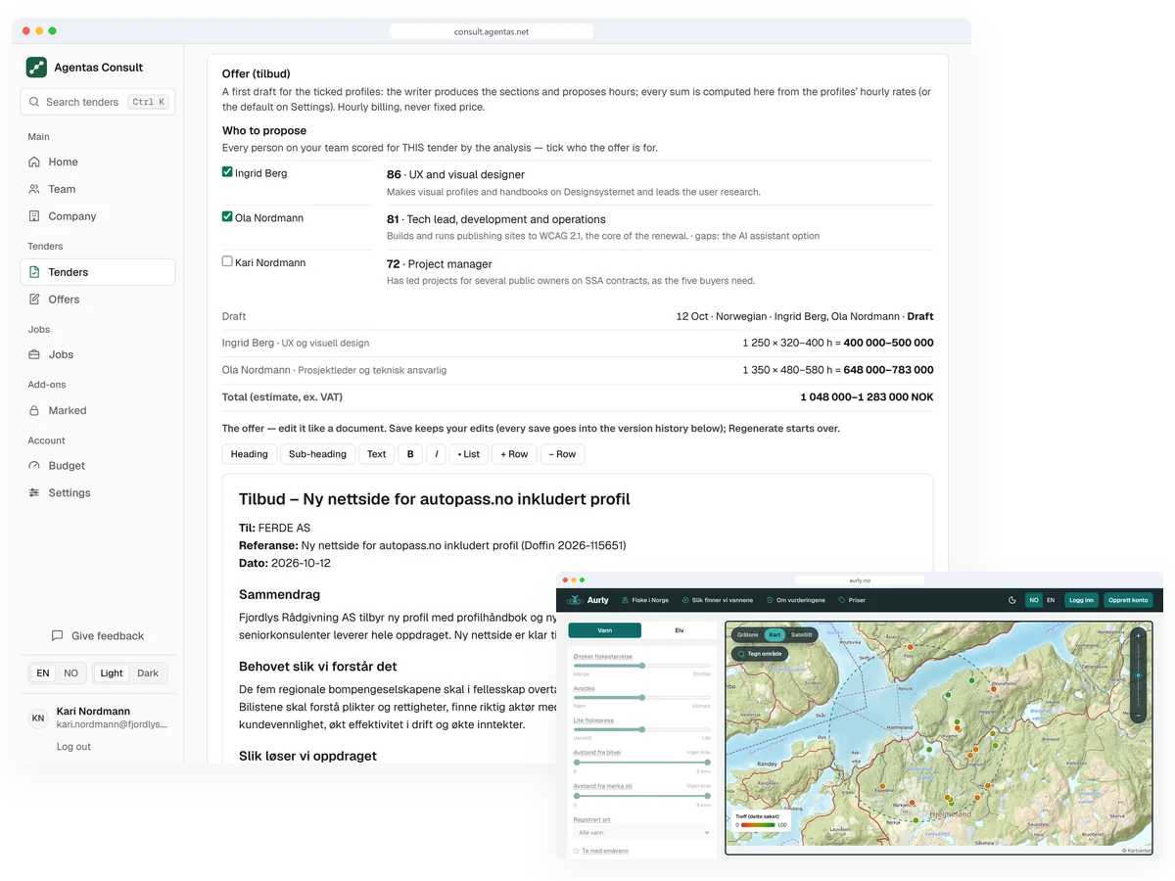Tick the Kari Nordmann checkbox
The image size is (1175, 881).
pyautogui.click(x=227, y=261)
